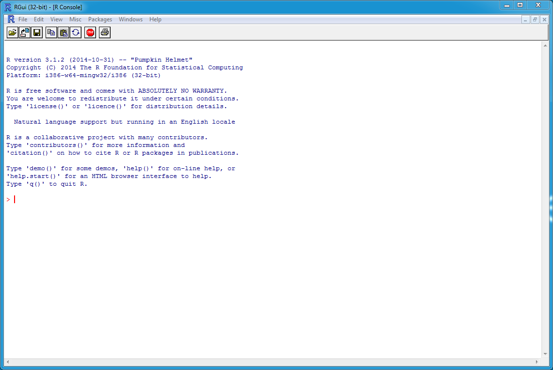This screenshot has height=370, width=553.
Task: Save workspace with the floppy disk icon
Action: (x=37, y=33)
